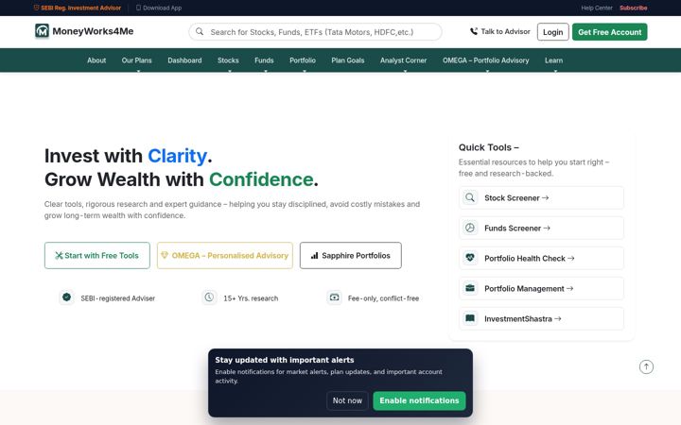This screenshot has height=425, width=681.
Task: Click the Funds Screener pie chart icon
Action: [470, 229]
